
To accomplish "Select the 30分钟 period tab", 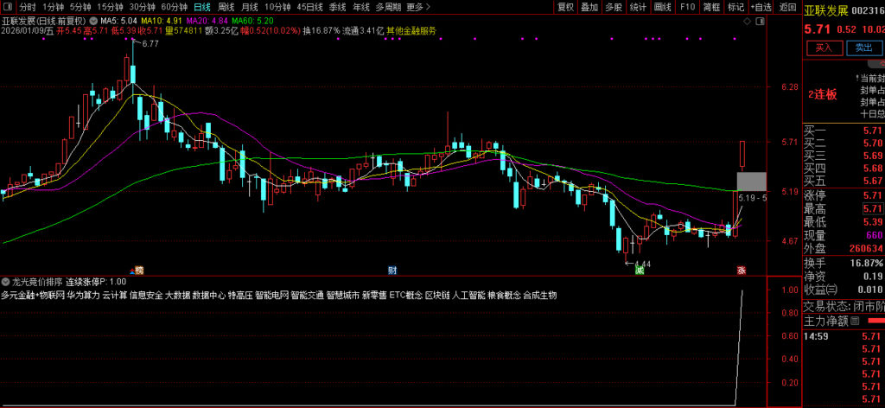I will pyautogui.click(x=143, y=7).
